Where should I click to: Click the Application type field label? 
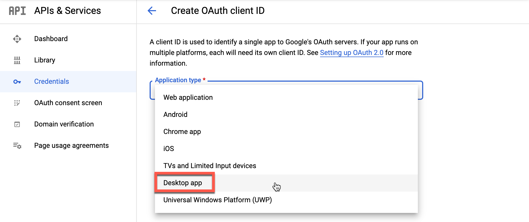coord(180,80)
